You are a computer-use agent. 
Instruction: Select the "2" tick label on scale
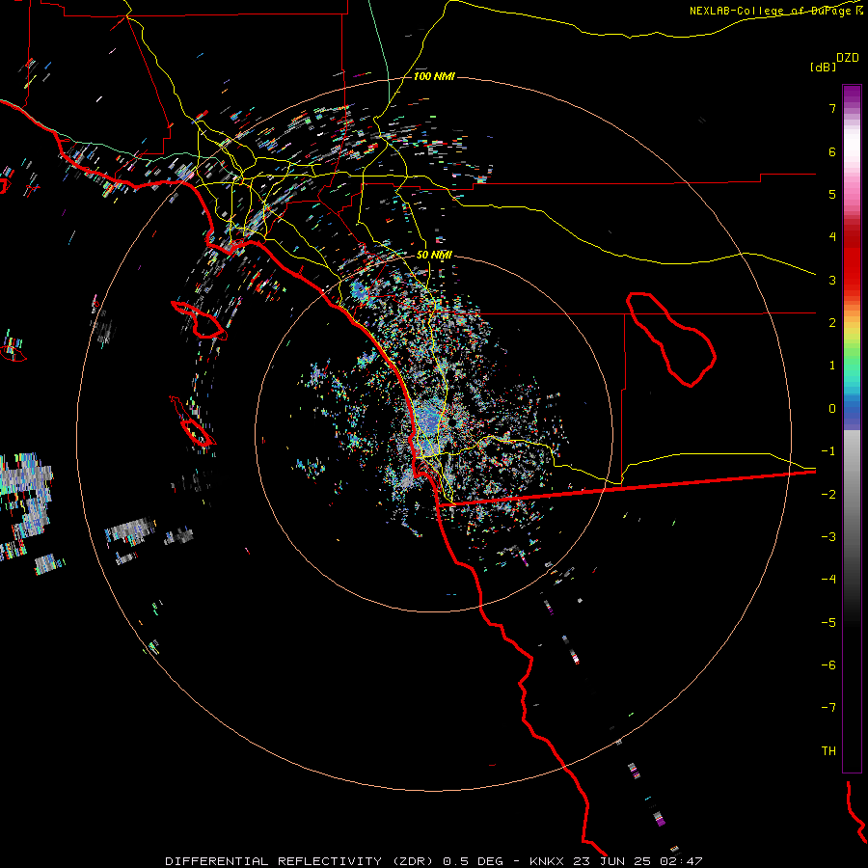click(x=832, y=323)
